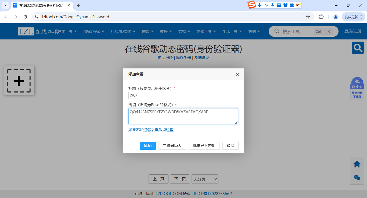Click the 登录/注册 link

tap(353, 31)
